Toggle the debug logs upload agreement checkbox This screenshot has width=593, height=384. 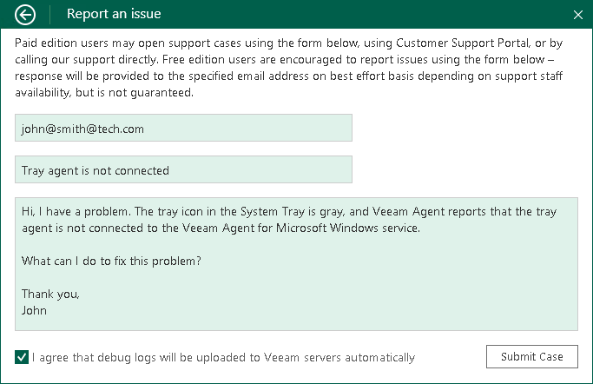[x=22, y=357]
